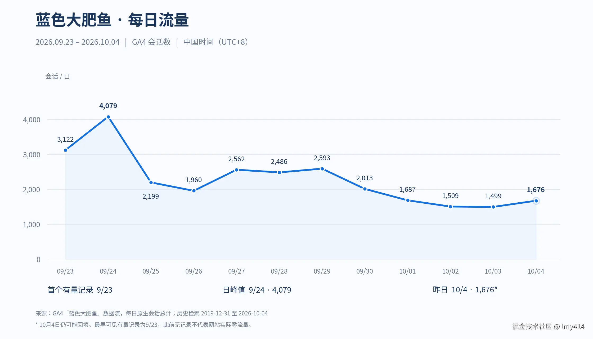The height and width of the screenshot is (339, 593).
Task: Click the 昨日 10/4 · 1,676* annotation
Action: click(465, 290)
